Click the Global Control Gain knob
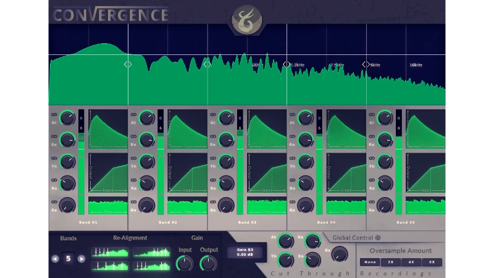 coord(340,255)
